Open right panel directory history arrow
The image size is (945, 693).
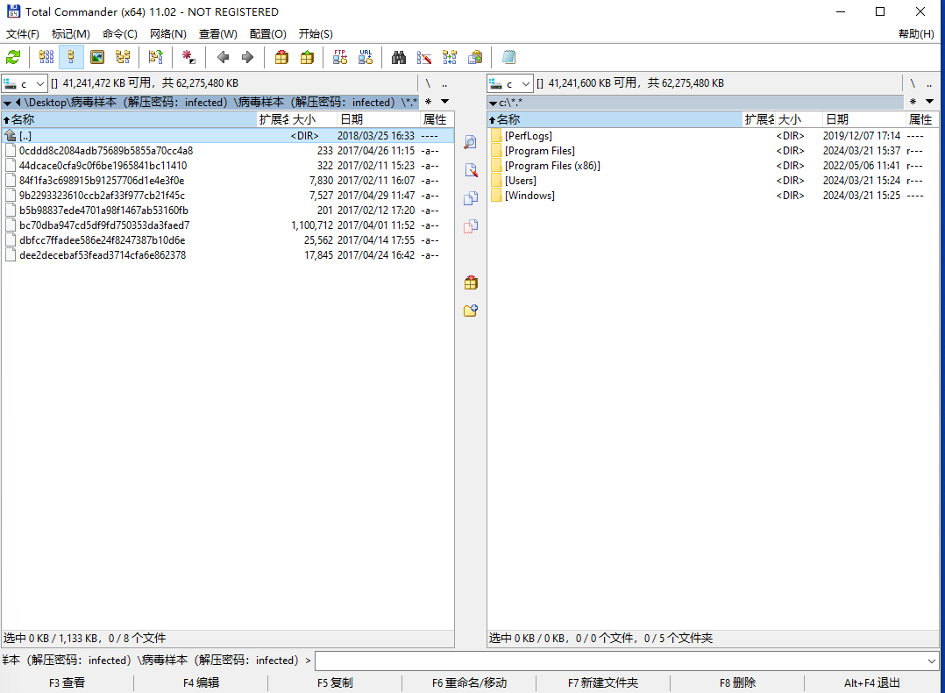tap(930, 102)
